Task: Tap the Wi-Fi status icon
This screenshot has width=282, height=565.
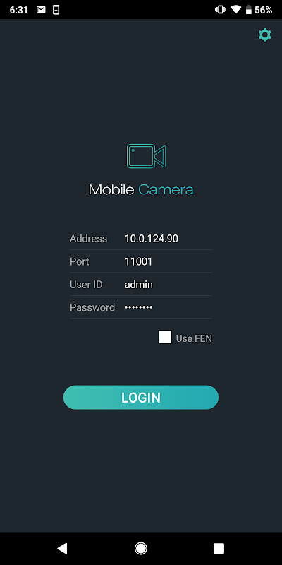Action: click(236, 10)
